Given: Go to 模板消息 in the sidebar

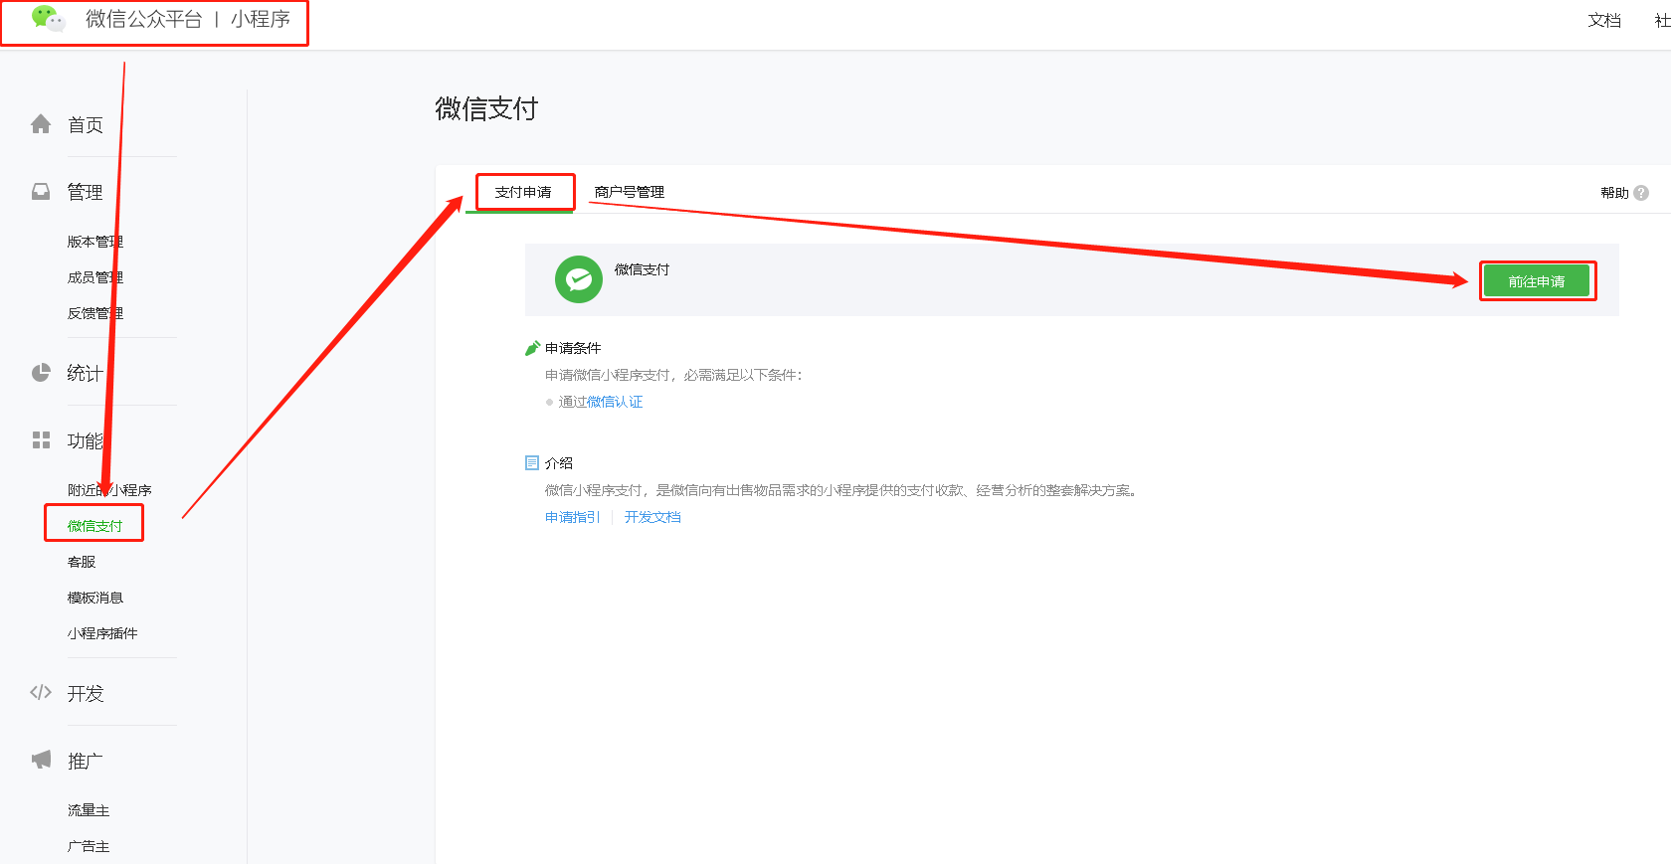Looking at the screenshot, I should (x=95, y=598).
